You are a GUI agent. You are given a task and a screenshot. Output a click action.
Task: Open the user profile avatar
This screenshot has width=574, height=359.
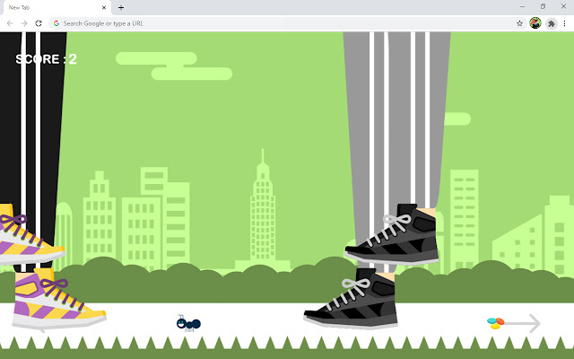pos(535,23)
